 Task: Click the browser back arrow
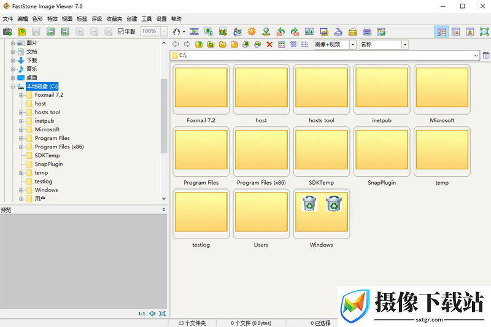point(176,44)
